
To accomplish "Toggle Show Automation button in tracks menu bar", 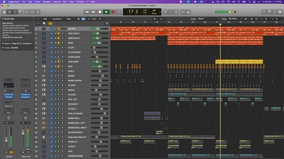I will [x=89, y=19].
